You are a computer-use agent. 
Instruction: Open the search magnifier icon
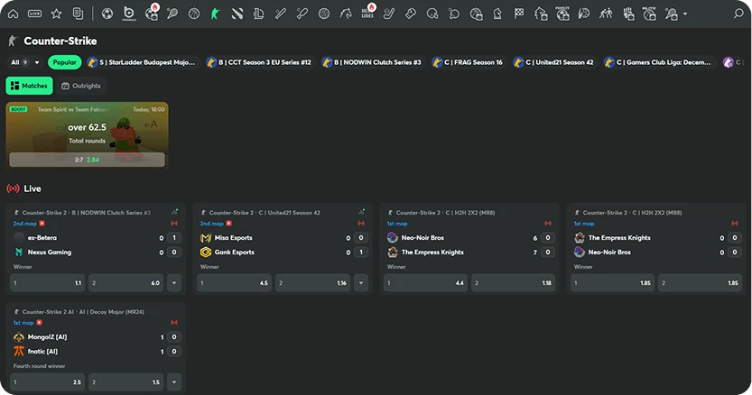(x=738, y=14)
